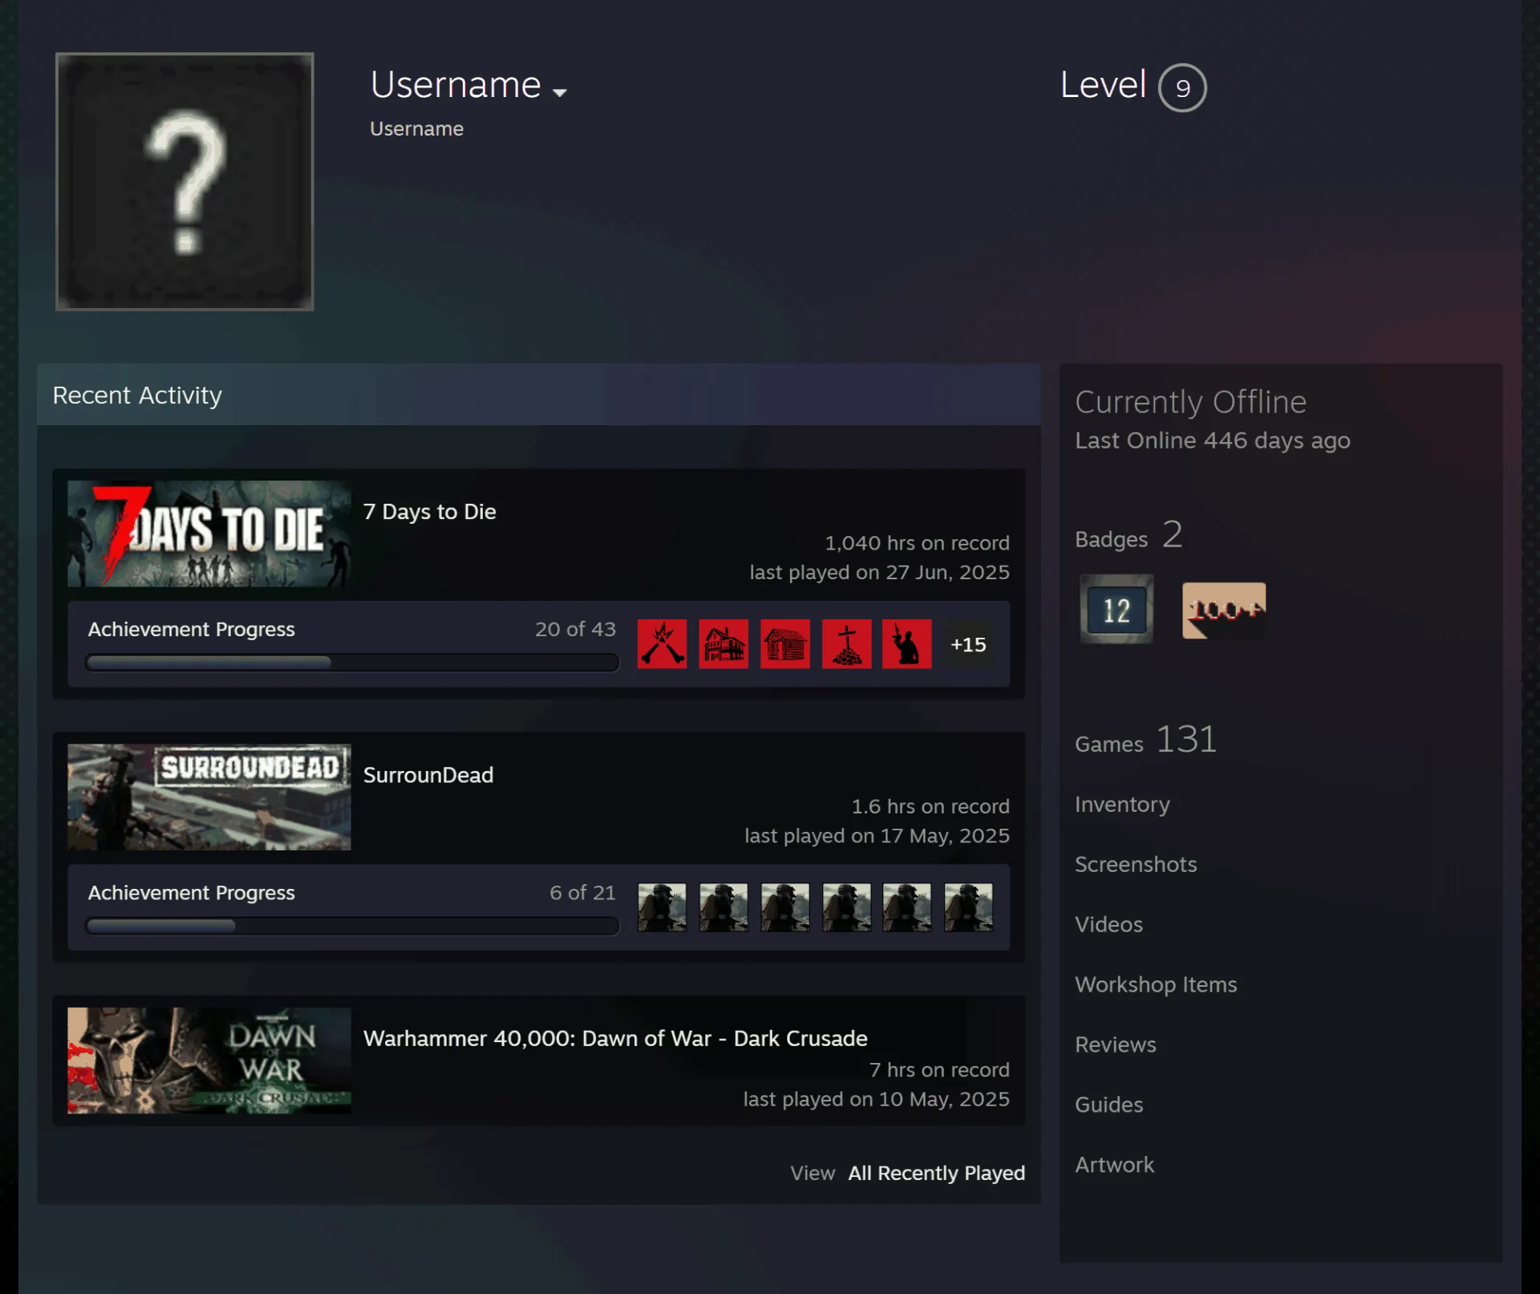Open the SurrounDead title link
This screenshot has height=1294, width=1540.
pos(428,775)
